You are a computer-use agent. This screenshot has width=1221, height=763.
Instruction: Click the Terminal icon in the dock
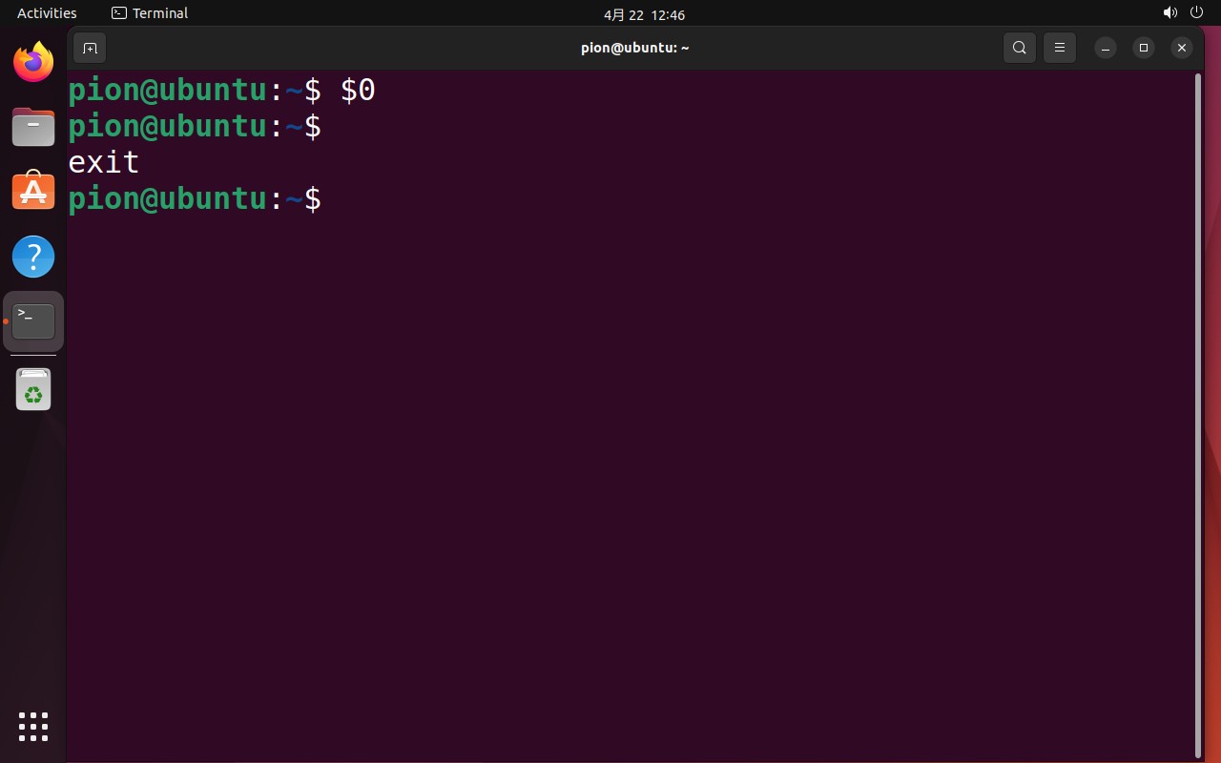click(33, 321)
